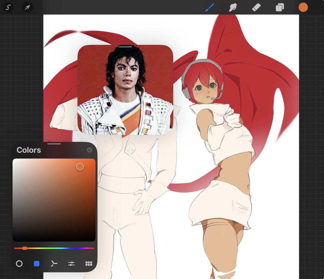324x279 pixels.
Task: Select the Brush tool
Action: point(210,8)
